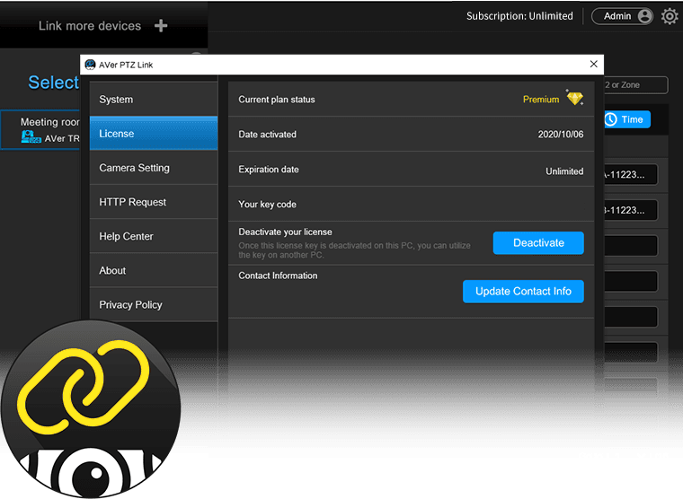Click the '2 or Zone' field

click(x=636, y=85)
